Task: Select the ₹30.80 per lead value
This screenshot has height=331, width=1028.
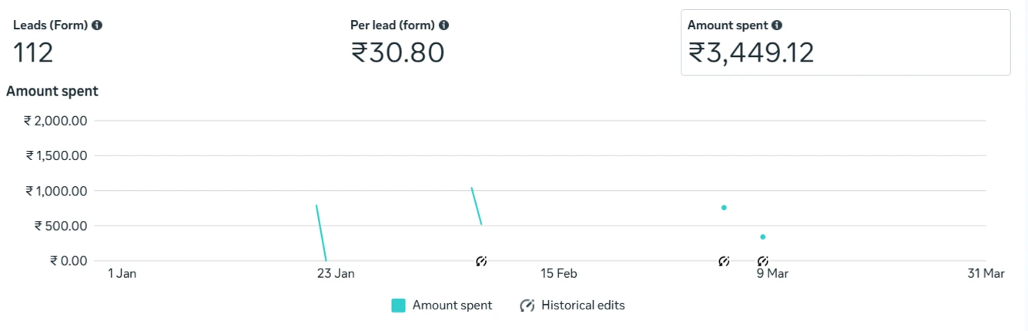Action: 397,53
